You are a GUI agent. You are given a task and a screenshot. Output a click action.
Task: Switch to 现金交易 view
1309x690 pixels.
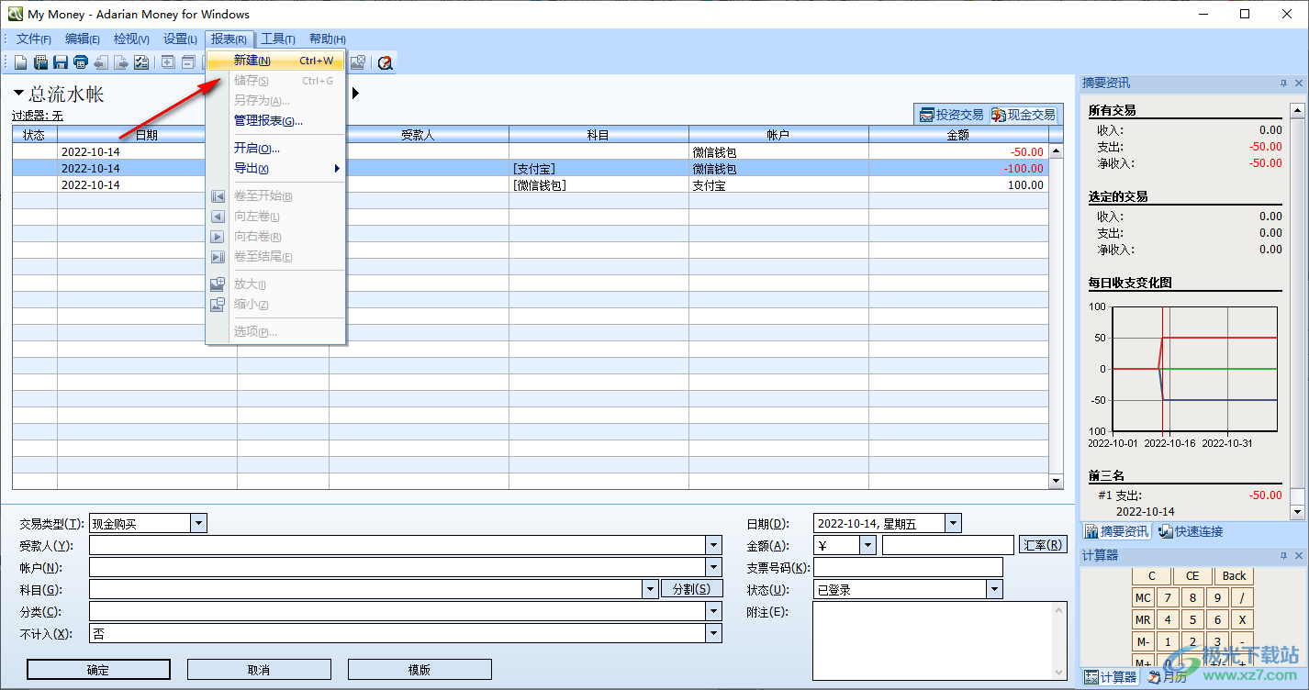point(1024,115)
